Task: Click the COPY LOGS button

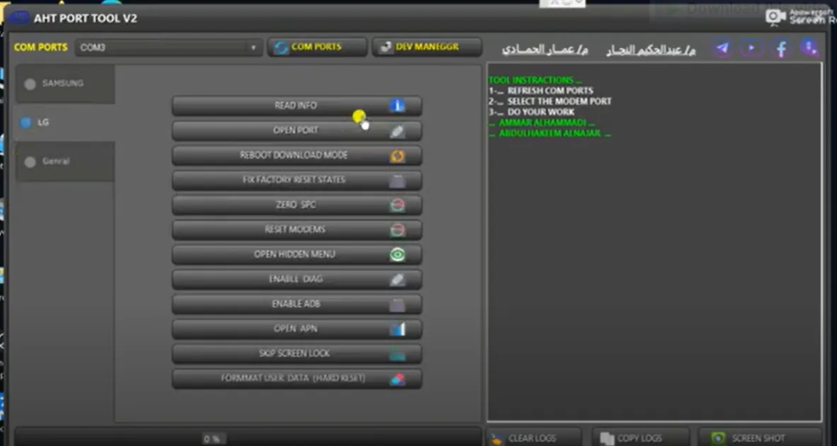Action: point(640,438)
